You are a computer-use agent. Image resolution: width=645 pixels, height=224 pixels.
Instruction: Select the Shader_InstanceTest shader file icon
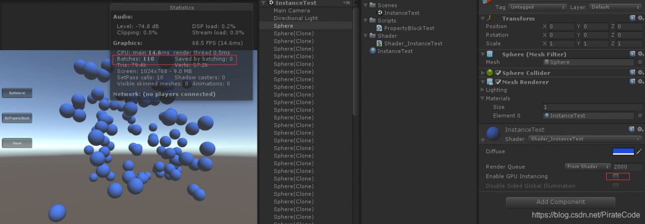click(380, 43)
